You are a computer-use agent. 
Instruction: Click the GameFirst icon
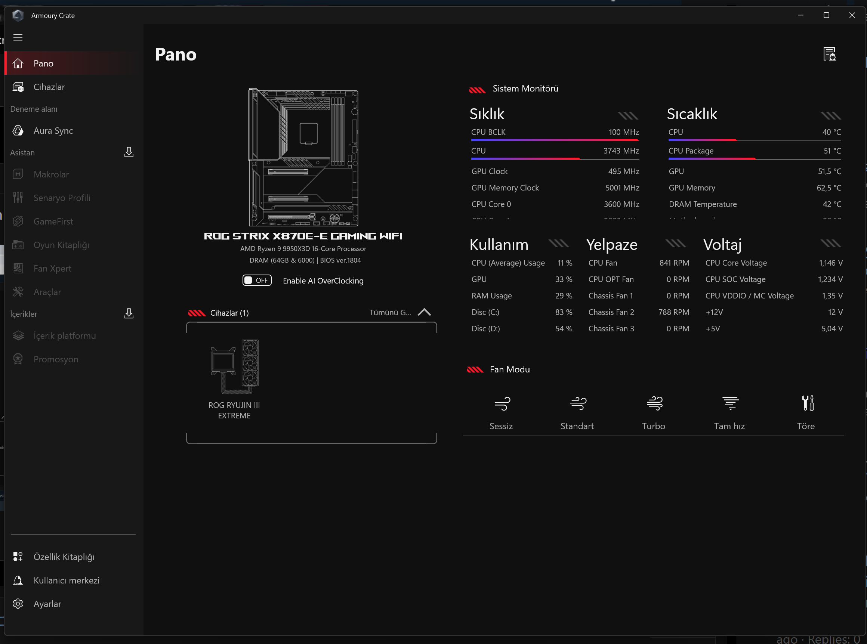pos(18,222)
